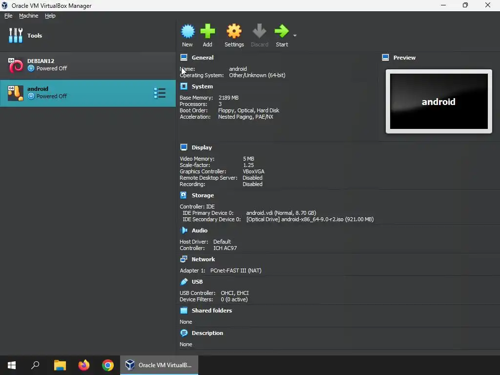The width and height of the screenshot is (500, 375).
Task: Open Windows taskbar search
Action: click(35, 365)
